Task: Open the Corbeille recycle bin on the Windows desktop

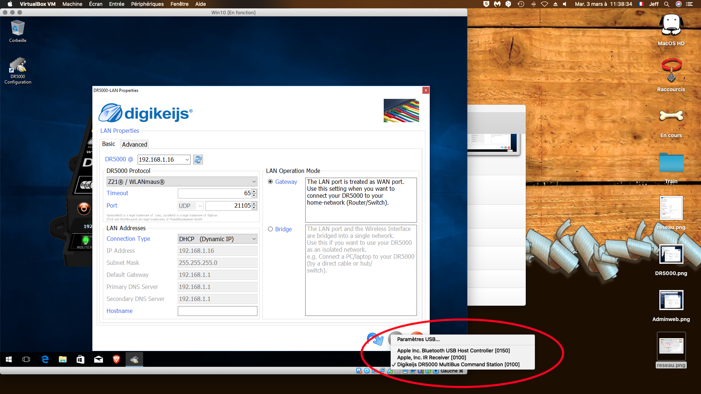Action: coord(18,31)
